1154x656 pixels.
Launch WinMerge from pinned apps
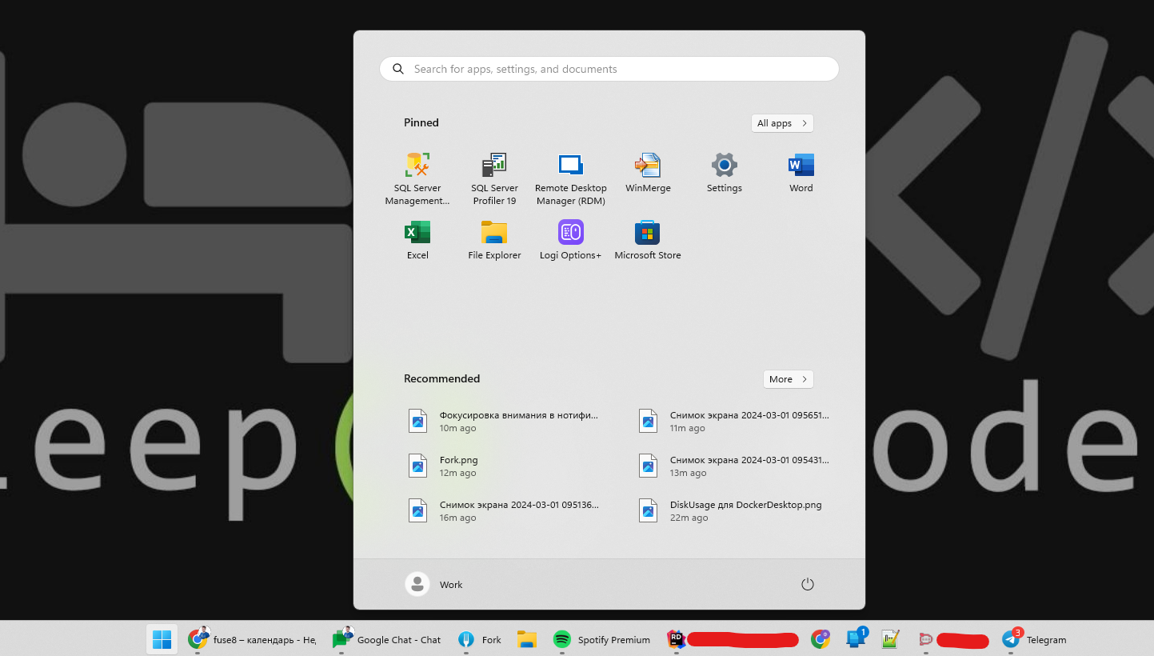648,172
